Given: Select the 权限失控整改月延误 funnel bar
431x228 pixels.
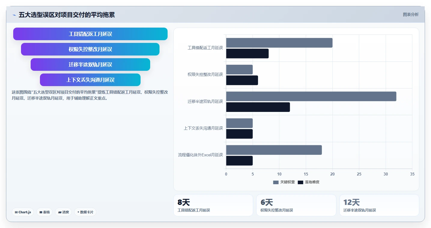Looking at the screenshot, I should tap(90, 49).
